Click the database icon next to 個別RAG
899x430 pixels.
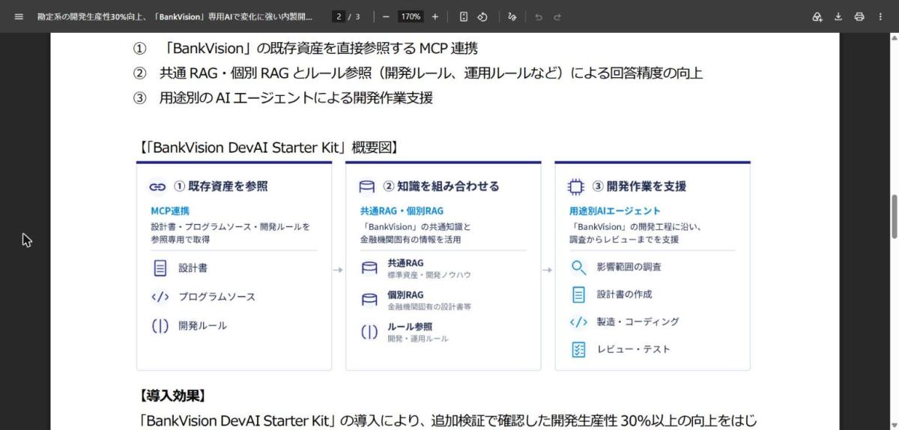[369, 300]
